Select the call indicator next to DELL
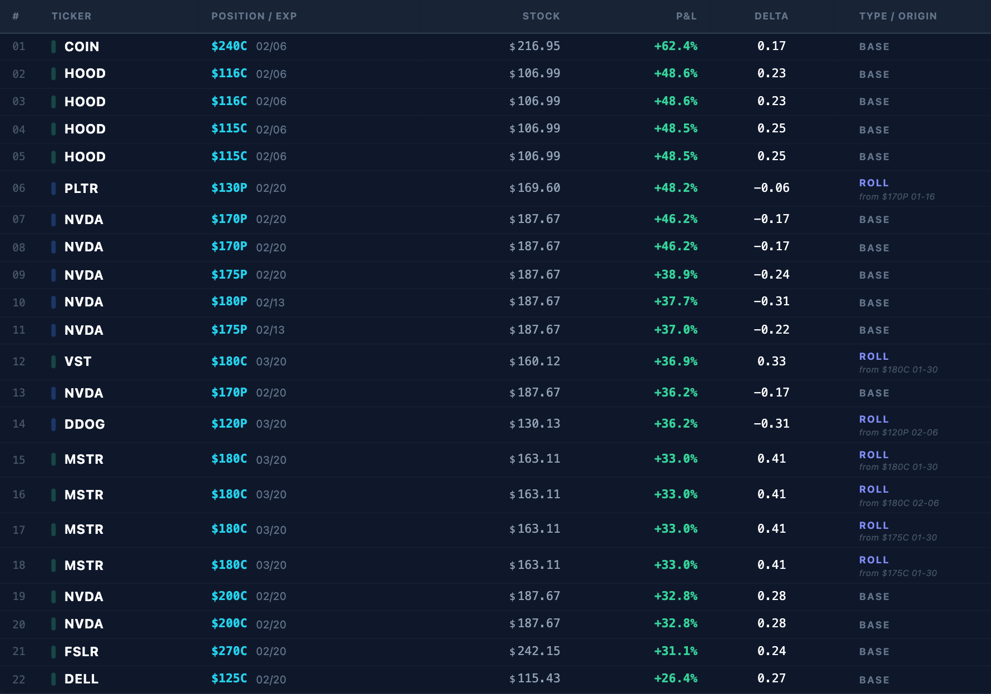991x694 pixels. [53, 678]
